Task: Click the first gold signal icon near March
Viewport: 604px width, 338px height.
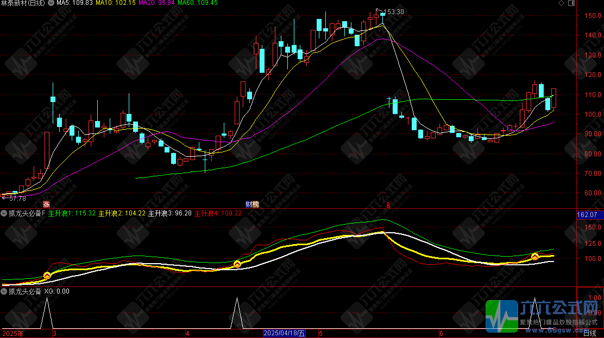Action: coord(47,276)
